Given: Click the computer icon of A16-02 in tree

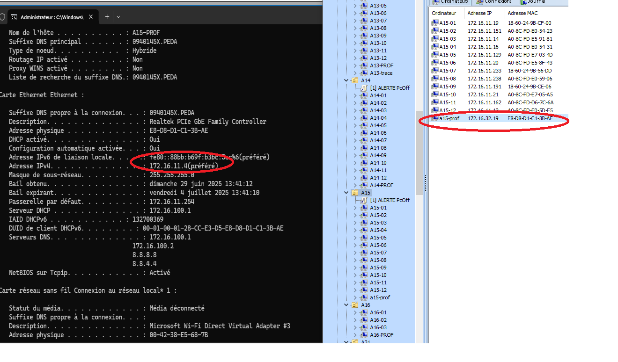Looking at the screenshot, I should tap(364, 320).
